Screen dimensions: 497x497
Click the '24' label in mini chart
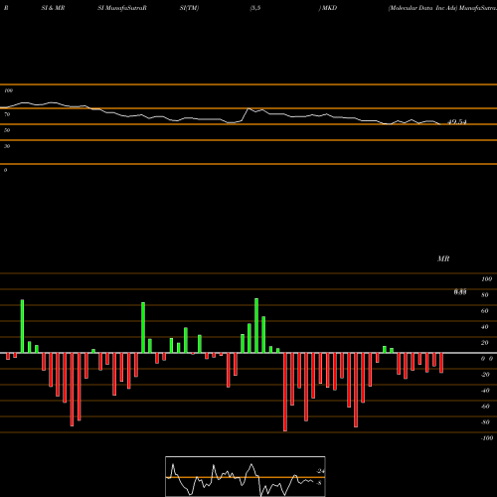pyautogui.click(x=321, y=471)
